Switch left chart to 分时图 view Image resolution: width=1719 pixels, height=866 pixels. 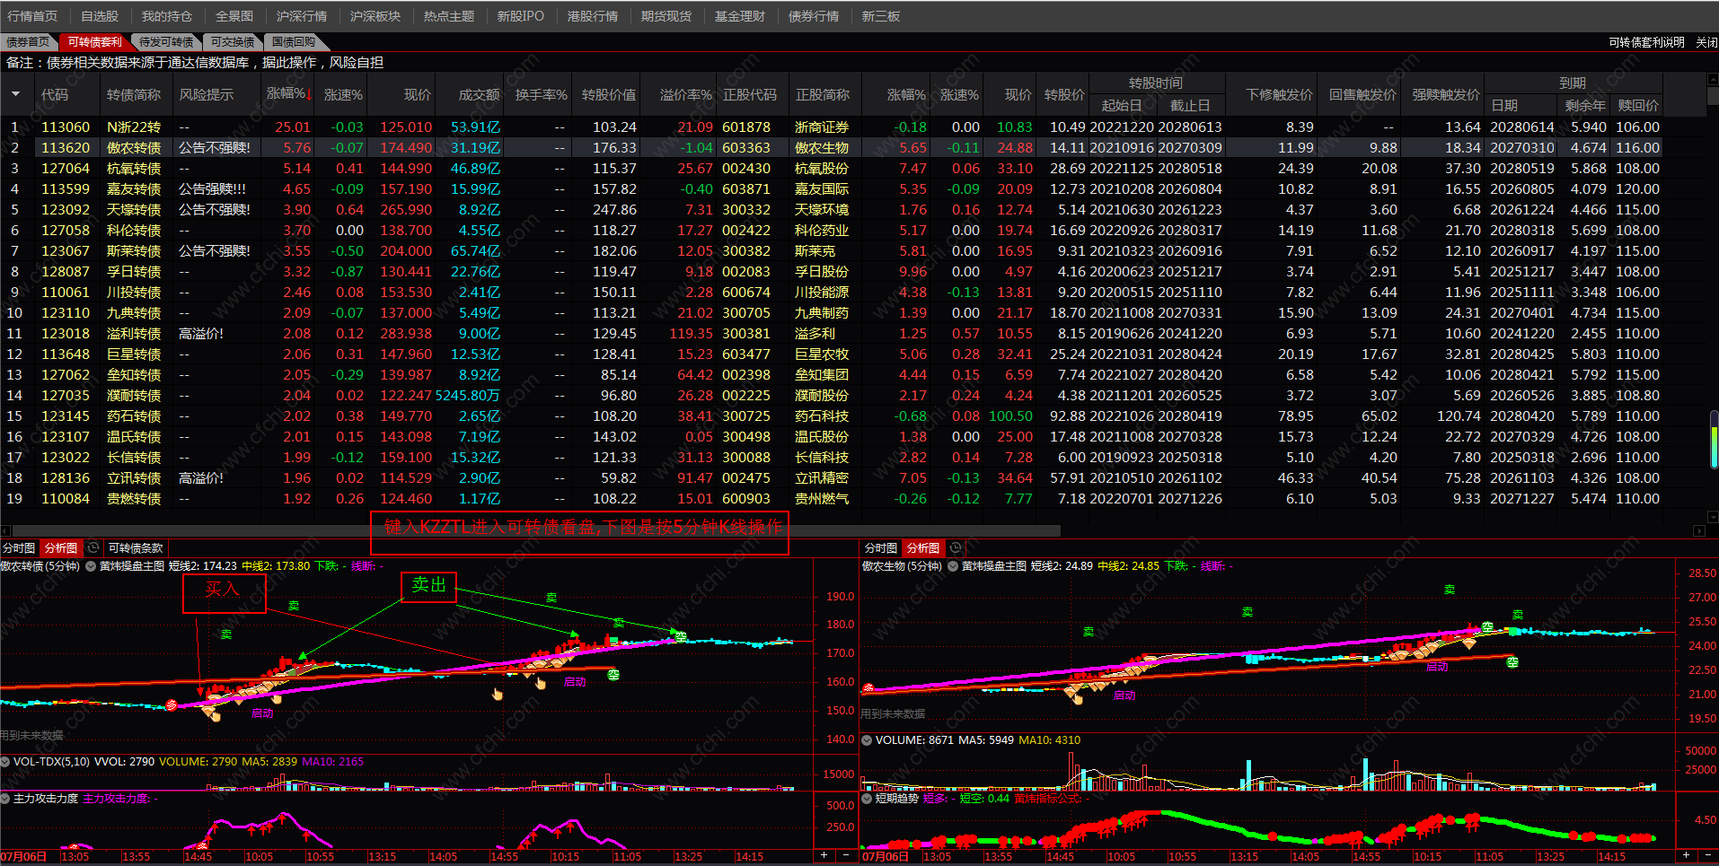pyautogui.click(x=19, y=547)
